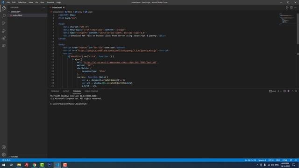The width and height of the screenshot is (299, 168).
Task: Open the Remote Explorer view icon
Action: tap(4, 46)
